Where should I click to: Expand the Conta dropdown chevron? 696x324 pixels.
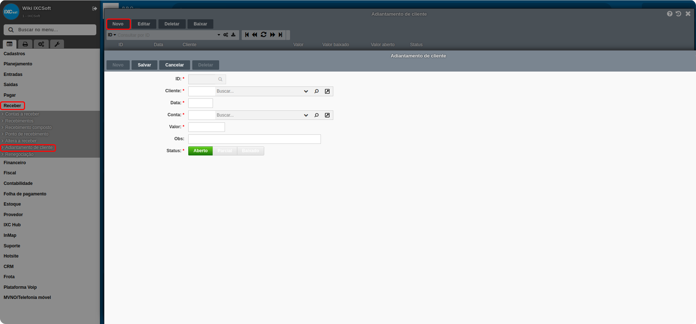click(x=306, y=115)
